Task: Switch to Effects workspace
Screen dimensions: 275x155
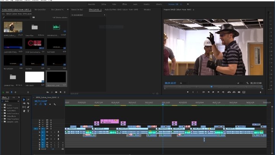Action: 125,4
